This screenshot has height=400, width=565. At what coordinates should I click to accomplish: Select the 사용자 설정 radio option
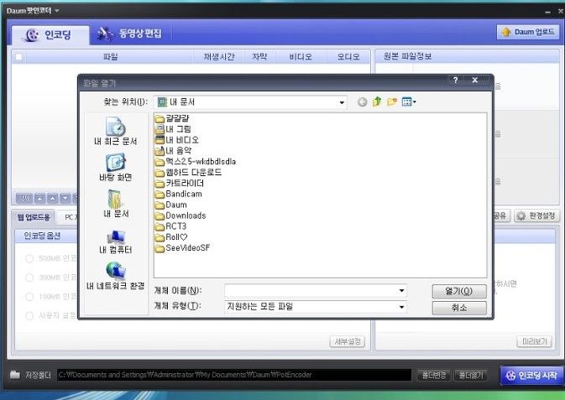point(29,315)
